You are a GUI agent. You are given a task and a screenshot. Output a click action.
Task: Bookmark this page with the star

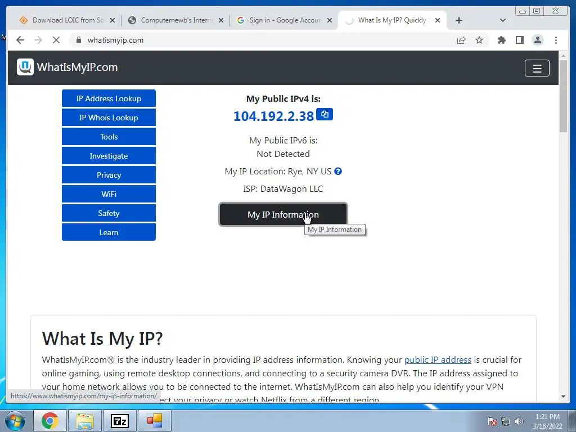[479, 40]
